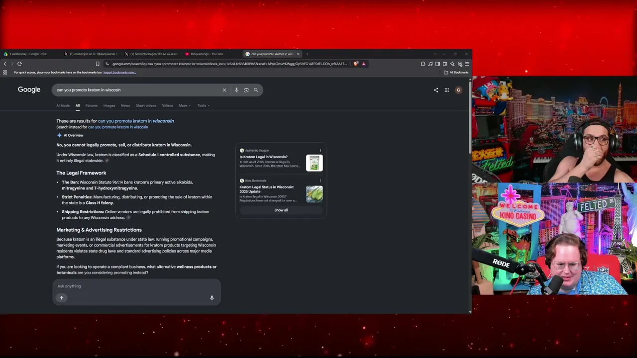Select the Videos search filter
The height and width of the screenshot is (358, 637).
167,105
